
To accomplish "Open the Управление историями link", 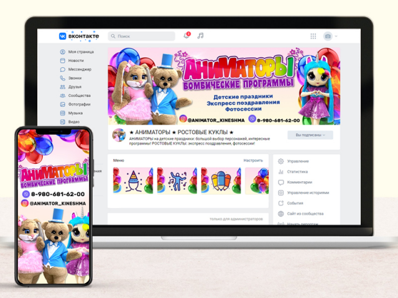I will (x=308, y=193).
